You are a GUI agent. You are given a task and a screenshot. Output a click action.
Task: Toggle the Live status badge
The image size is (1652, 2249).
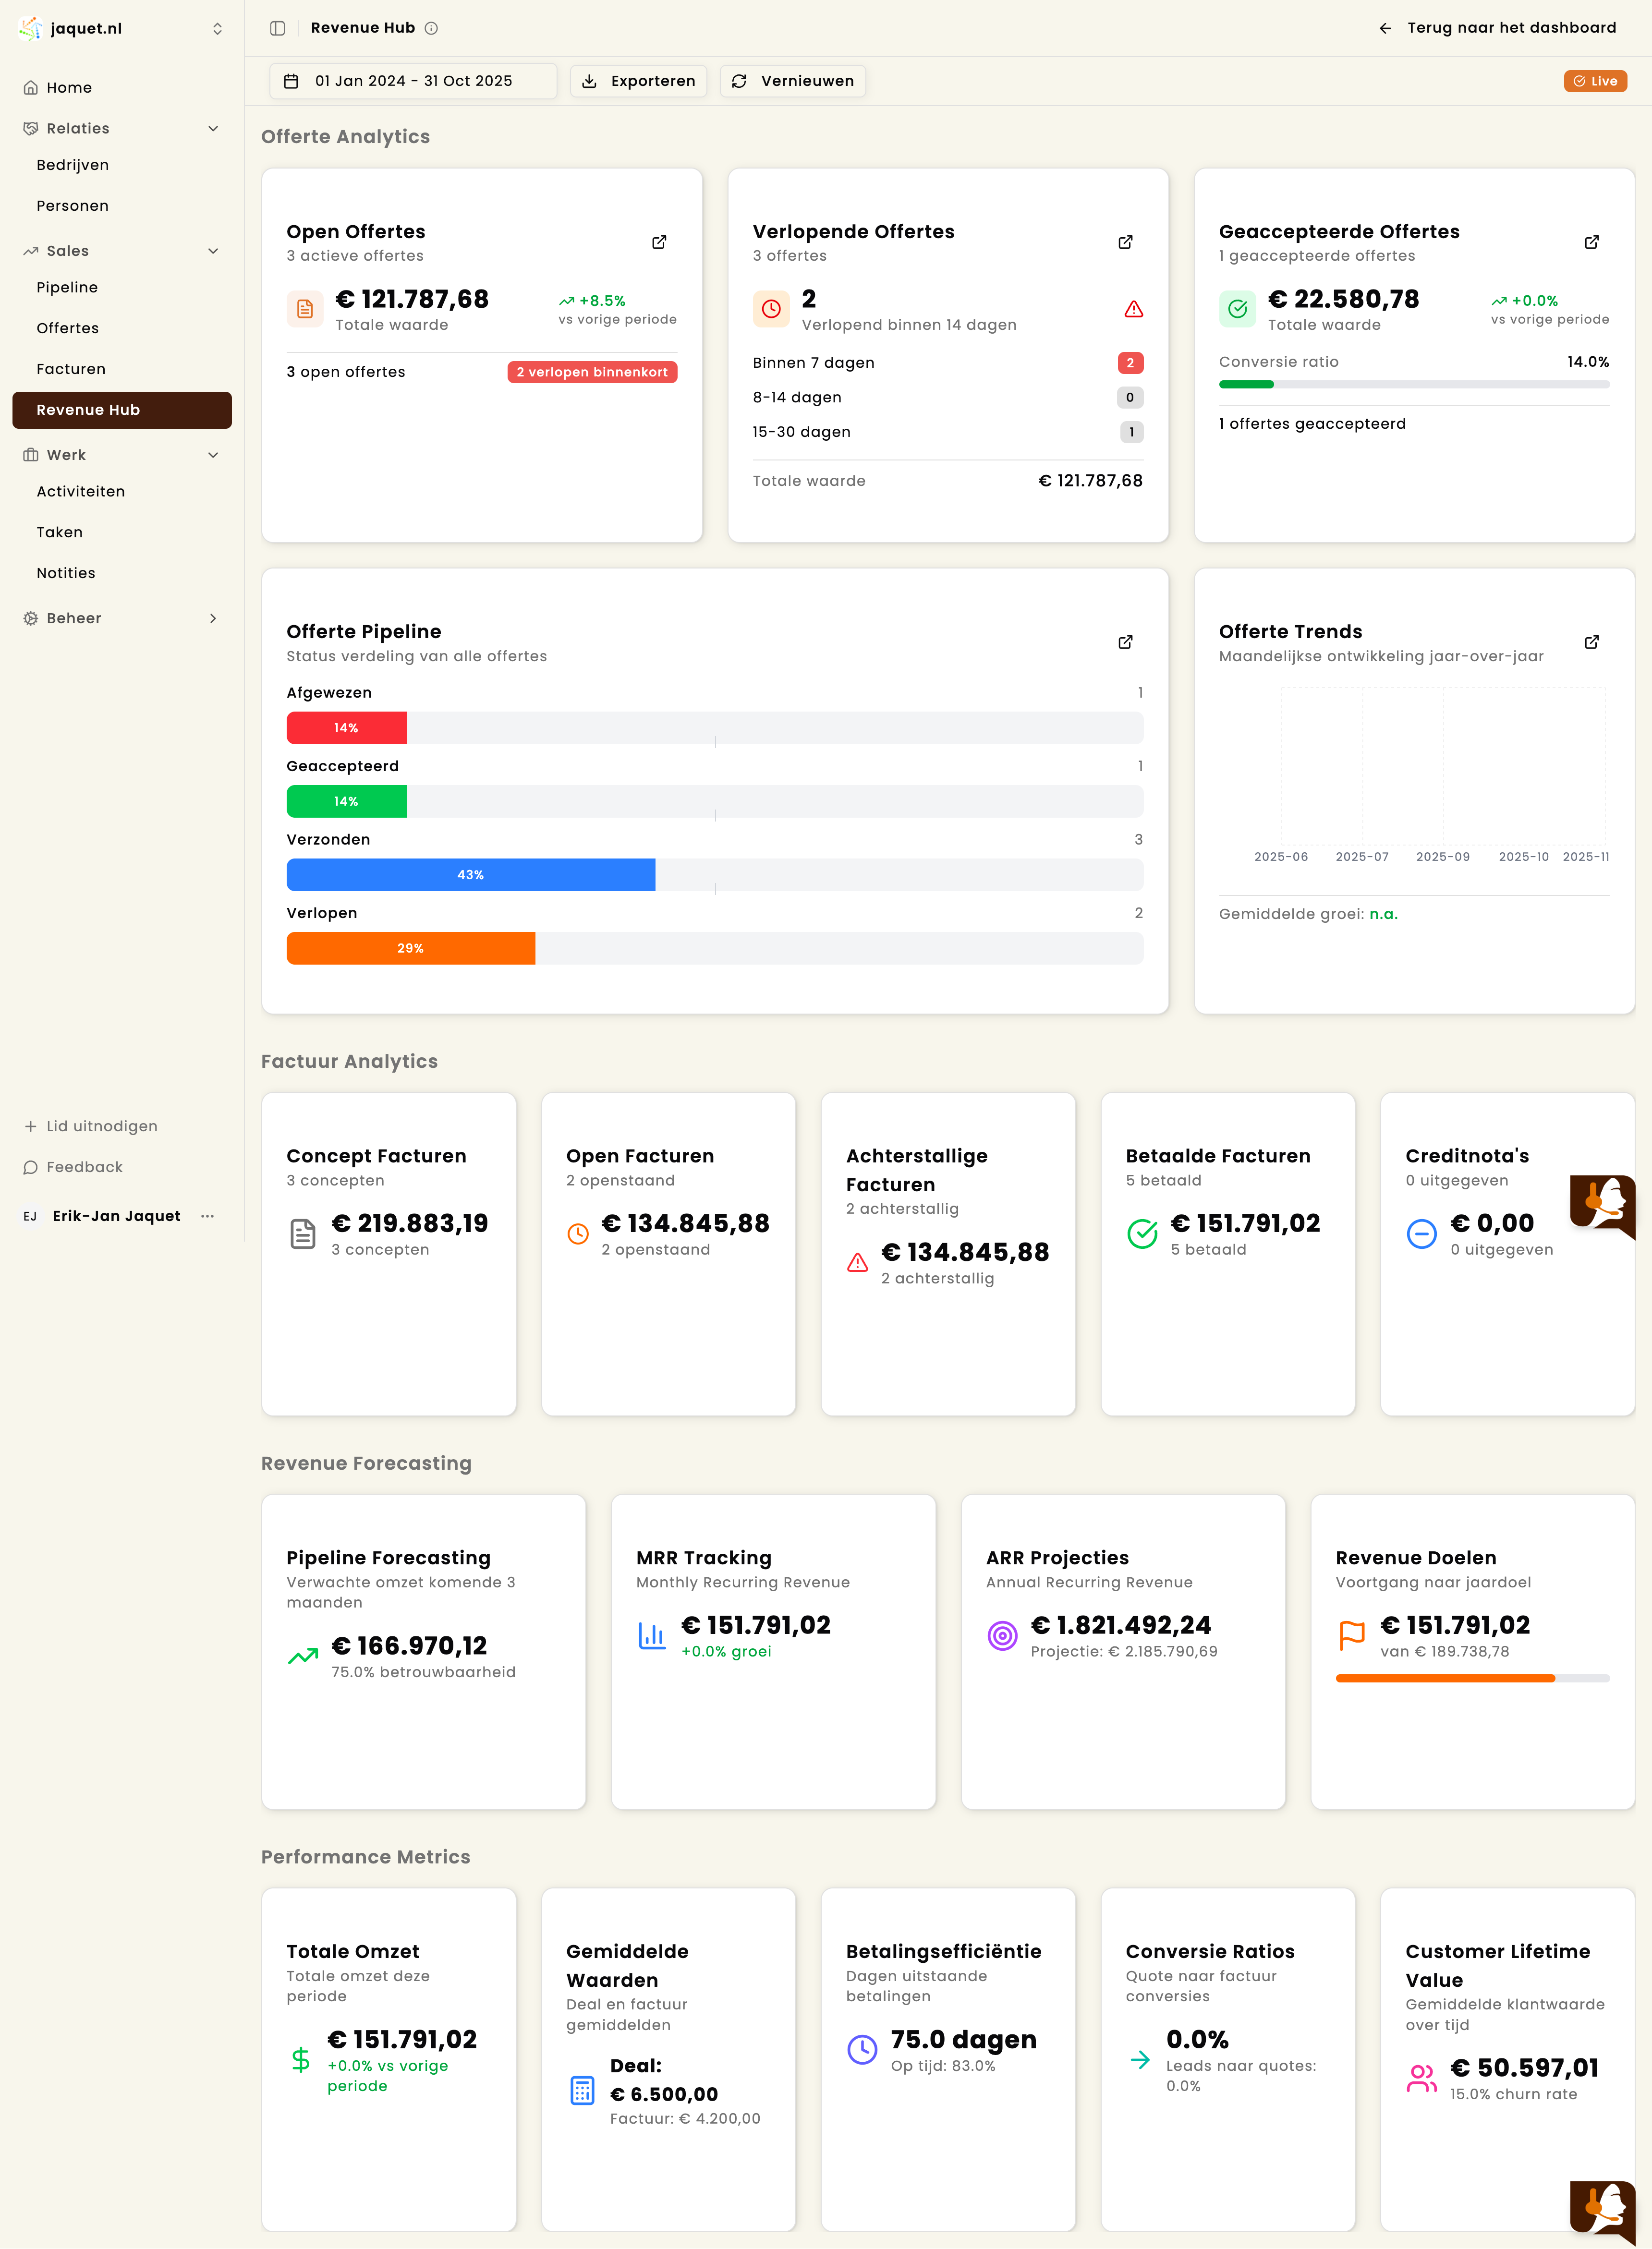pos(1595,81)
